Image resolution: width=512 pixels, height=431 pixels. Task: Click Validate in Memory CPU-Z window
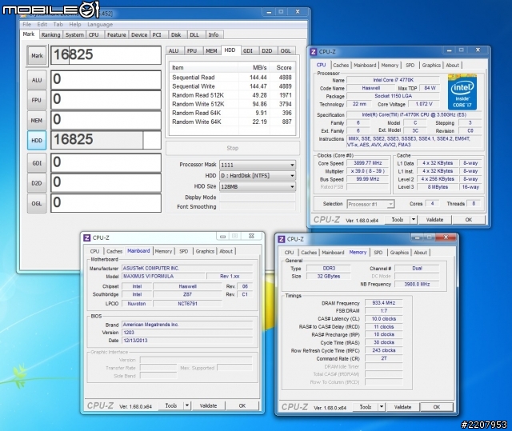tap(402, 407)
